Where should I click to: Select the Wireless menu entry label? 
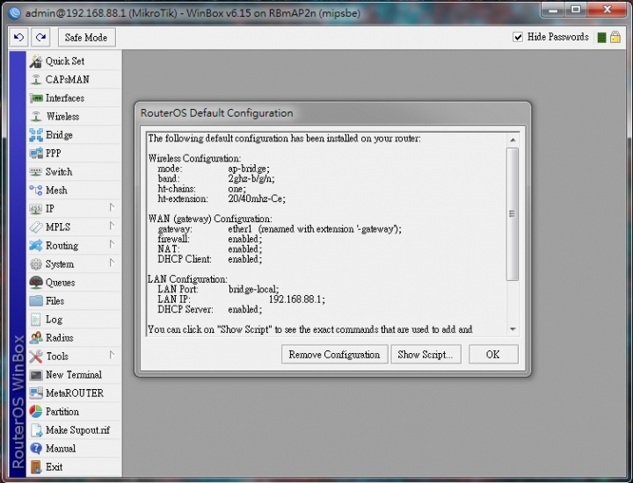(x=62, y=117)
